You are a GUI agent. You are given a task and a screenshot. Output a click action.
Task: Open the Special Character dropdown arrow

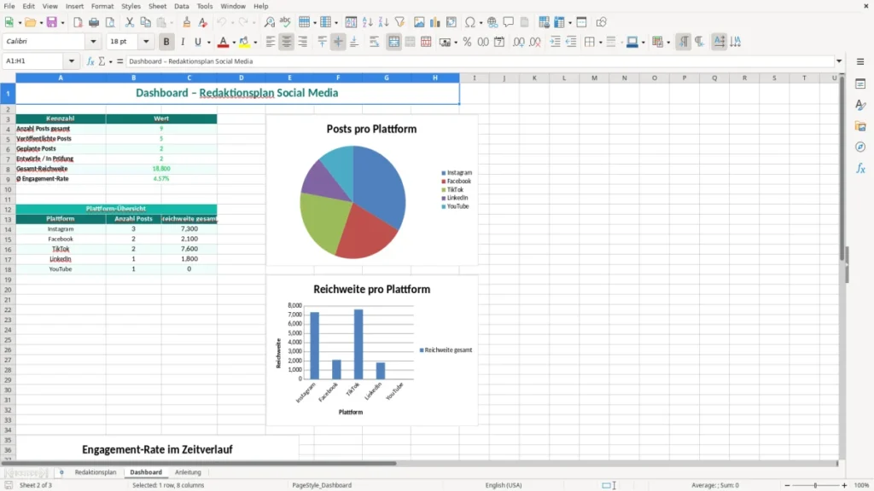(x=481, y=23)
